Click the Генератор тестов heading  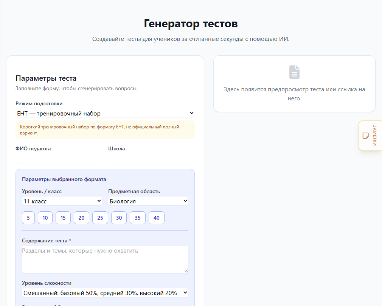(191, 23)
